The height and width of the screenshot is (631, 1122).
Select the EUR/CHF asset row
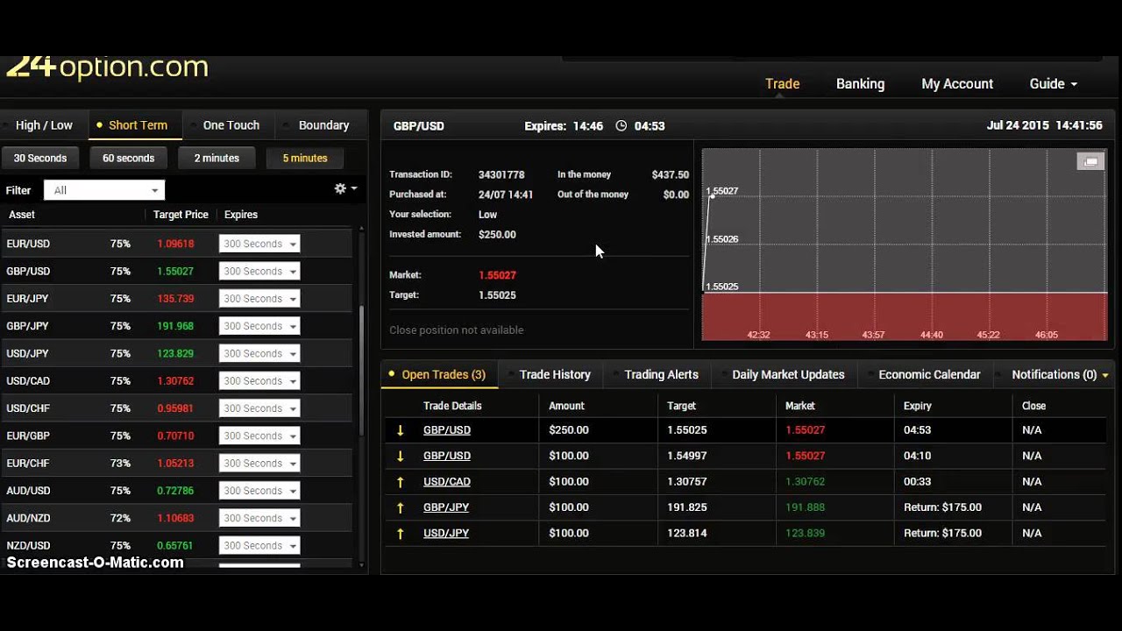(x=175, y=463)
